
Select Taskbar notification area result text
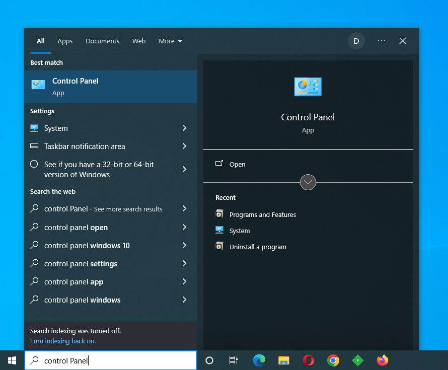(85, 146)
